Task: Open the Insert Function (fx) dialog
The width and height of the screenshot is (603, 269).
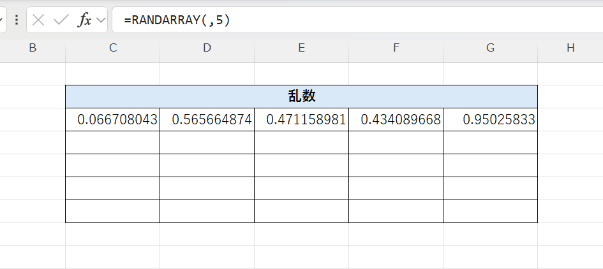Action: tap(84, 20)
